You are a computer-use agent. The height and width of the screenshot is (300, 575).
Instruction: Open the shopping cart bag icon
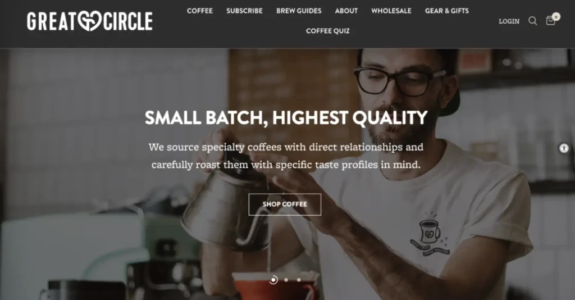[550, 21]
